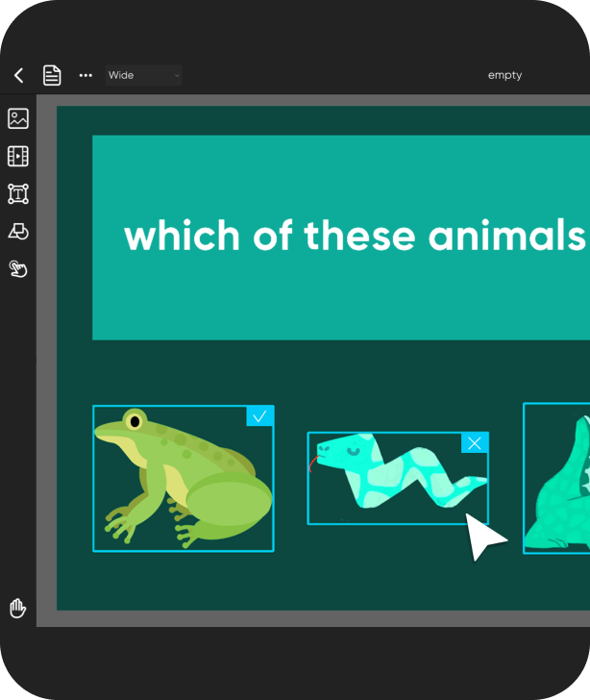This screenshot has height=700, width=590.
Task: Click the 'which of these animals' heading text
Action: pyautogui.click(x=356, y=236)
